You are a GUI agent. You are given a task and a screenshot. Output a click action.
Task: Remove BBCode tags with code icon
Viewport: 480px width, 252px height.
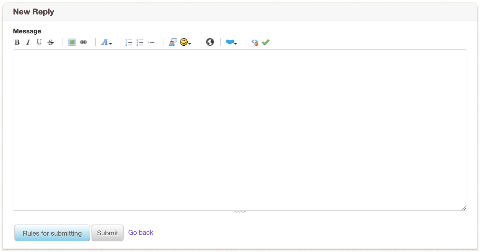coord(255,42)
